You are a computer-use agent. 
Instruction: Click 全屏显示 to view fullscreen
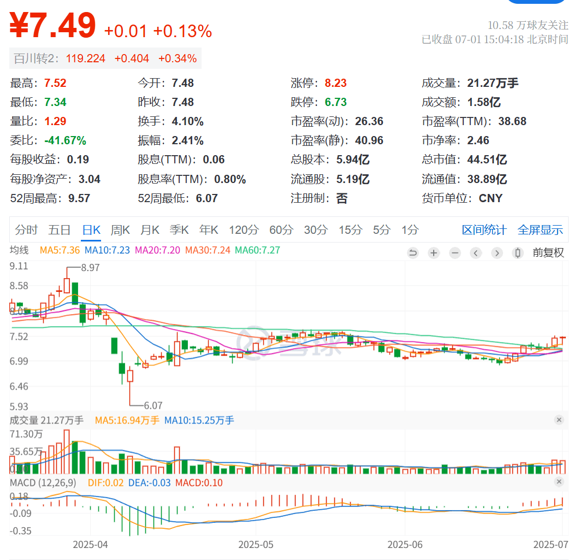point(540,230)
